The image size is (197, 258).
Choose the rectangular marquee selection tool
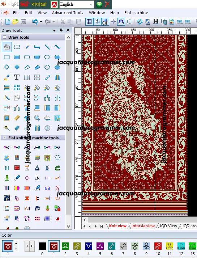17,47
